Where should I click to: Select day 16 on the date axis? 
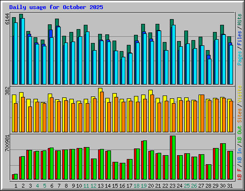click(122, 186)
